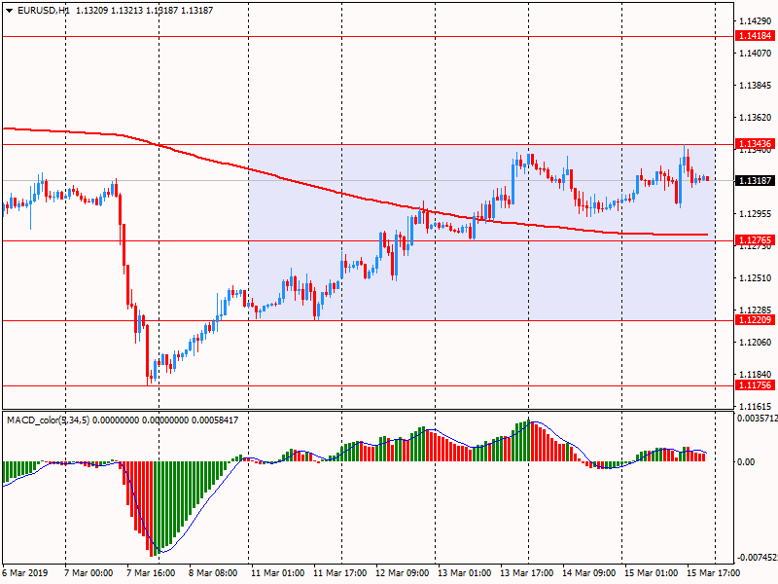Viewport: 778px width, 584px height.
Task: Click the 1.14070 price scale value
Action: [756, 54]
